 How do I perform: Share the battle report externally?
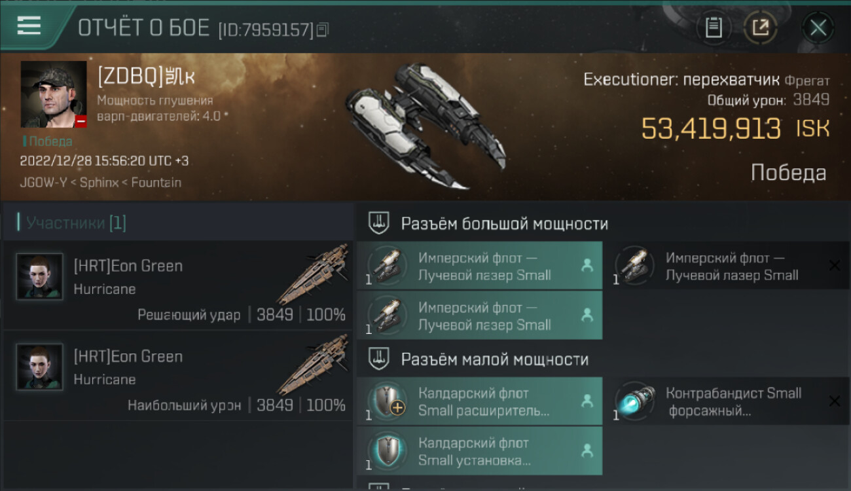click(x=760, y=27)
